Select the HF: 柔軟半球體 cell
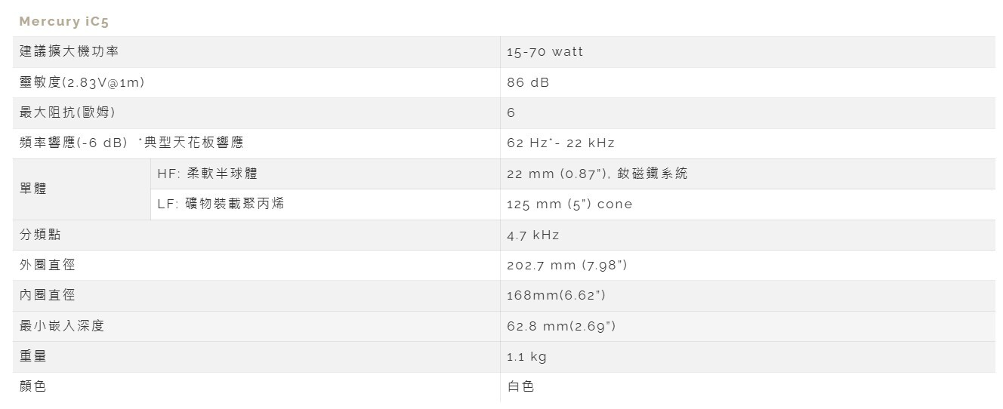 207,174
